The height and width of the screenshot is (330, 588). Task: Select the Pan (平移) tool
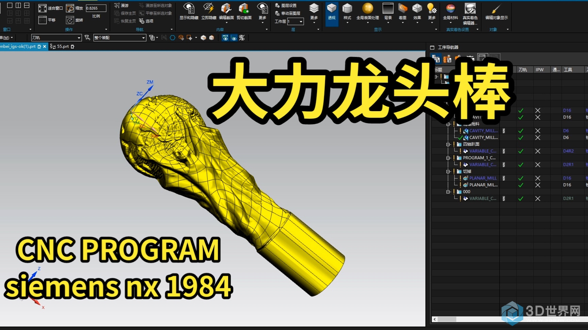click(x=42, y=20)
